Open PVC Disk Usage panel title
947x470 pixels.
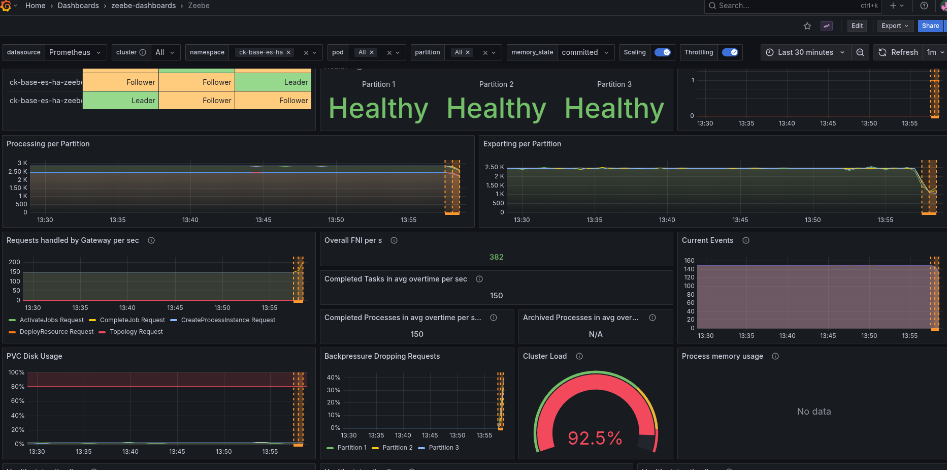coord(35,356)
